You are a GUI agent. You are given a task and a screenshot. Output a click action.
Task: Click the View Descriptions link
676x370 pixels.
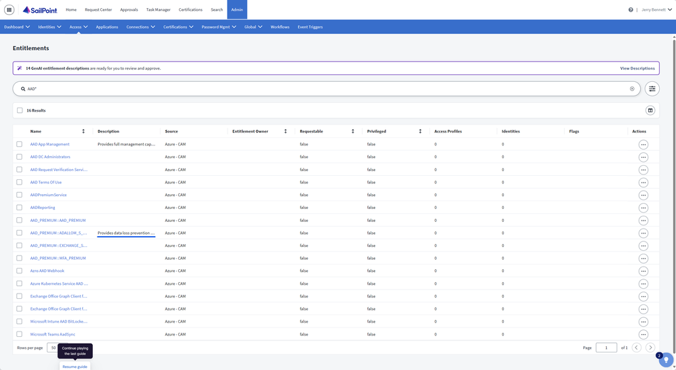coord(637,68)
